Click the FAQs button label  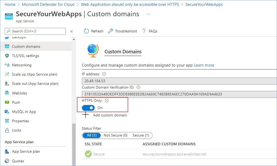(x=153, y=31)
